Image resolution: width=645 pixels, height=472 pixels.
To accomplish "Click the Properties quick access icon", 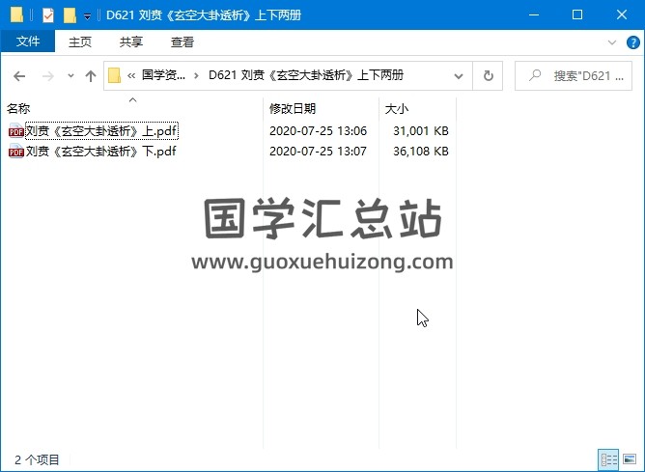I will [x=47, y=15].
